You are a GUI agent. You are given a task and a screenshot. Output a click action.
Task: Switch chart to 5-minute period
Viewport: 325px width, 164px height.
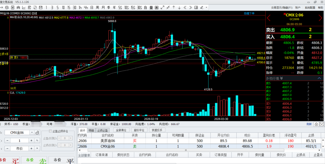click(57, 8)
